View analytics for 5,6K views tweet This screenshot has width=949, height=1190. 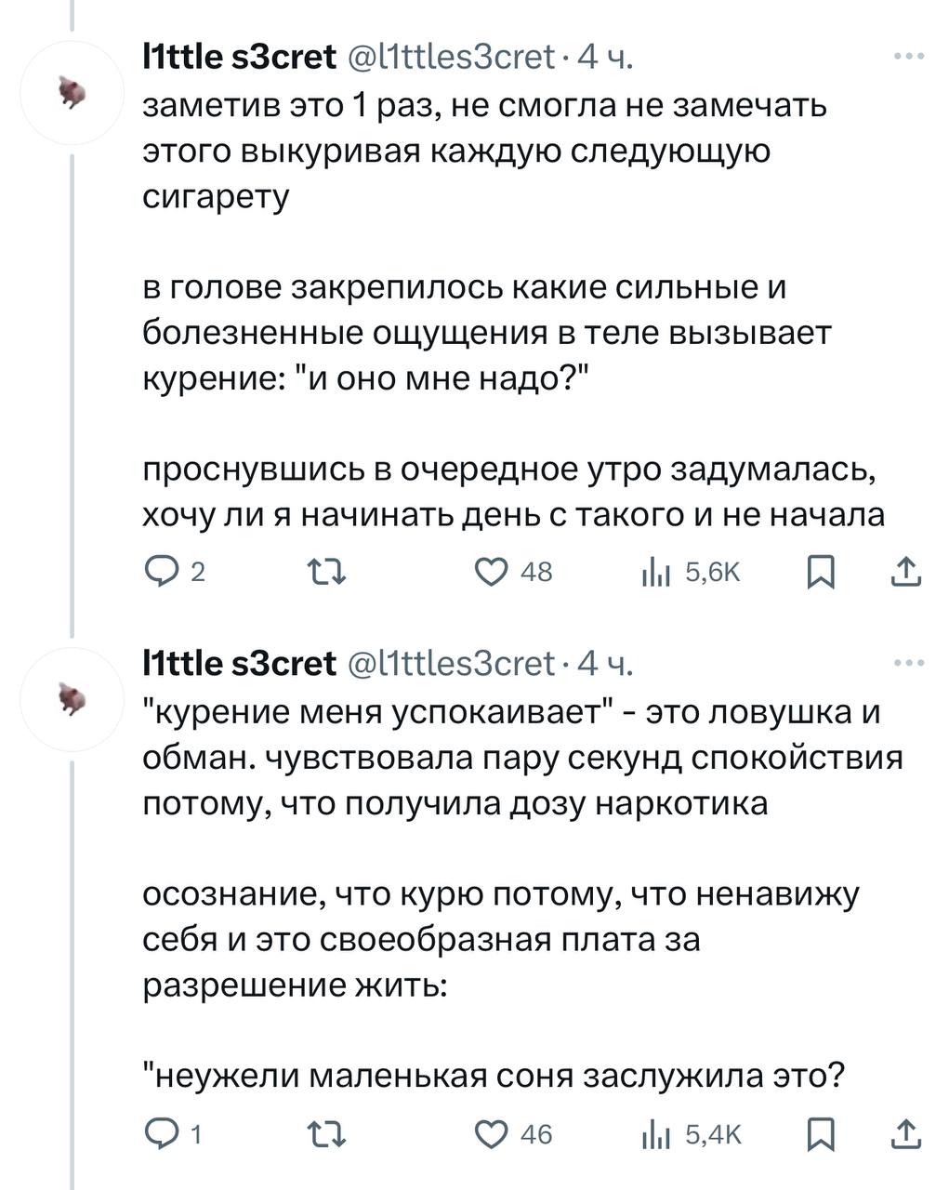[x=654, y=573]
